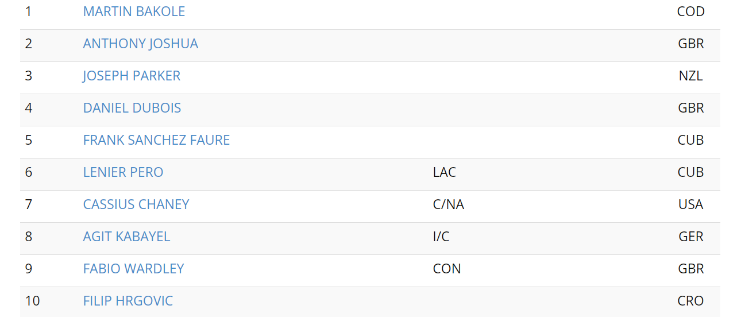Open Lenier Pero's profile

coord(123,172)
